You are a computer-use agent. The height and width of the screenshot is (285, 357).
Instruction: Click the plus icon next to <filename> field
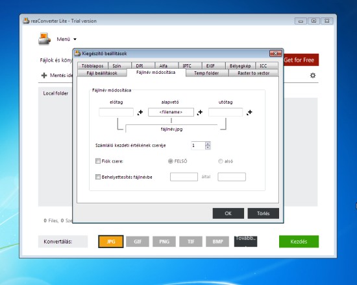click(200, 112)
